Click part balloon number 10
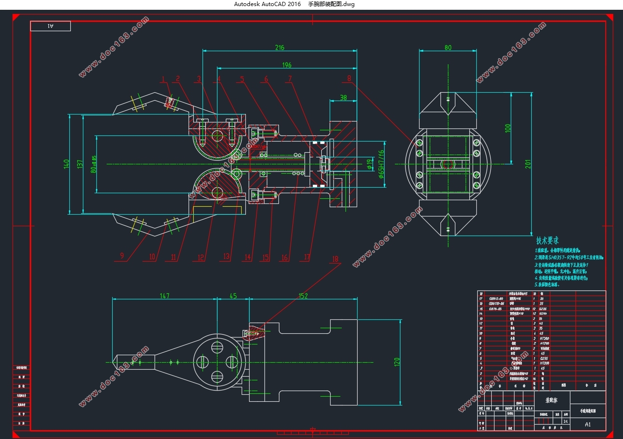Viewport: 623px width, 439px height. click(x=152, y=257)
